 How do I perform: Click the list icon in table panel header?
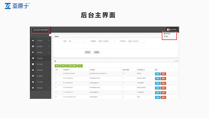pyautogui.click(x=55, y=61)
